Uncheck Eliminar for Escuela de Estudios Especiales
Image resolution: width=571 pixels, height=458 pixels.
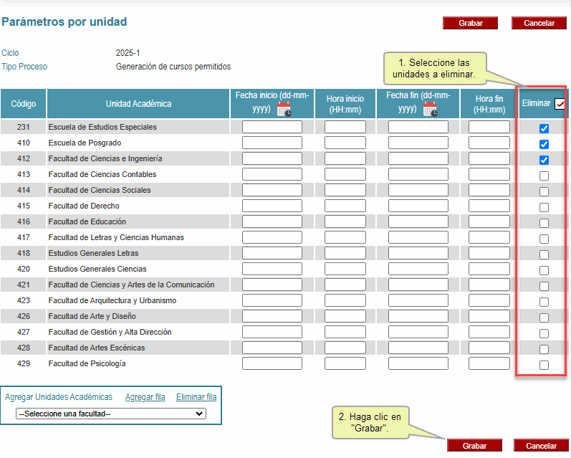tap(544, 129)
